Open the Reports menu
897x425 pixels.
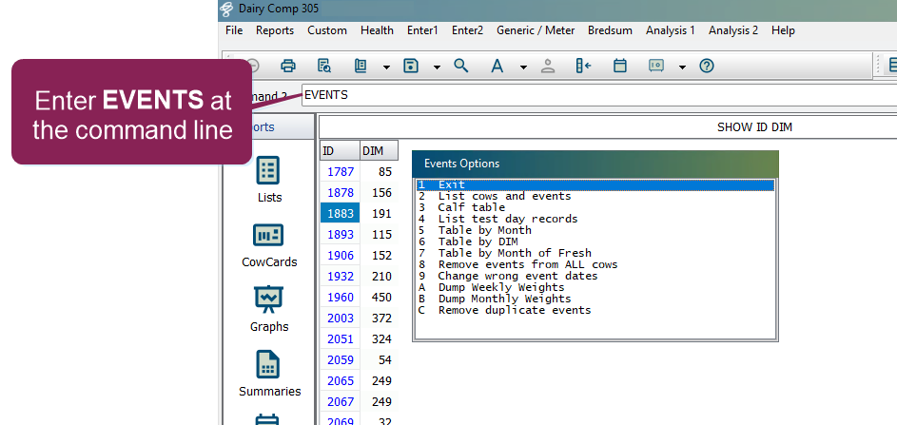click(x=275, y=30)
